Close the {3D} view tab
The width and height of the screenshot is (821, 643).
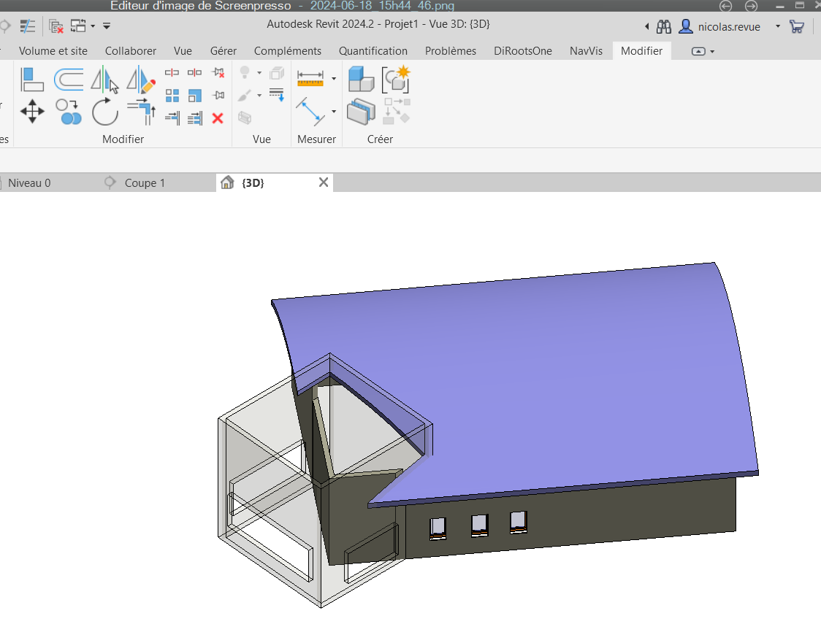tap(324, 182)
